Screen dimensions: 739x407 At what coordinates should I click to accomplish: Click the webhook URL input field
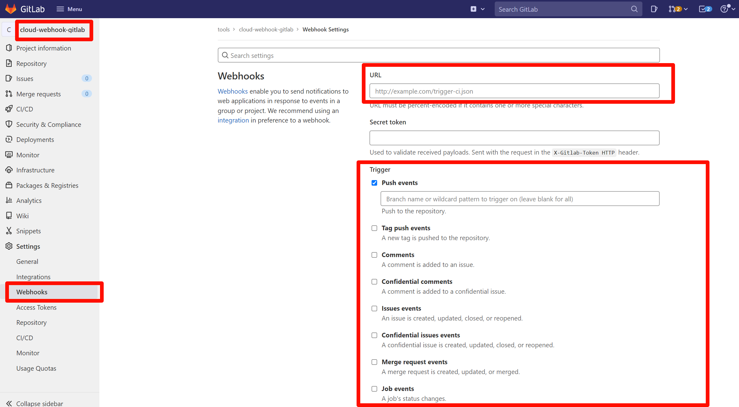coord(514,91)
